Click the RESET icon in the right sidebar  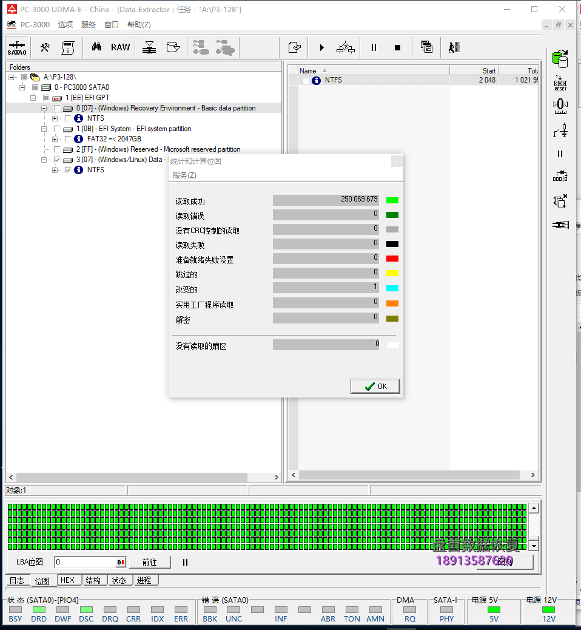coord(560,81)
